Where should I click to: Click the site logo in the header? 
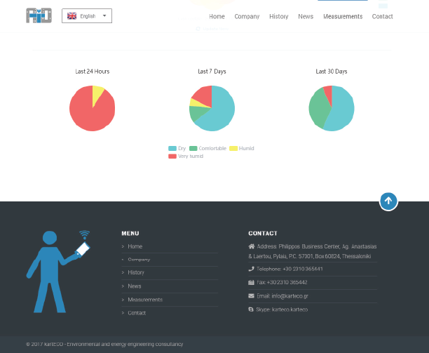pyautogui.click(x=39, y=15)
